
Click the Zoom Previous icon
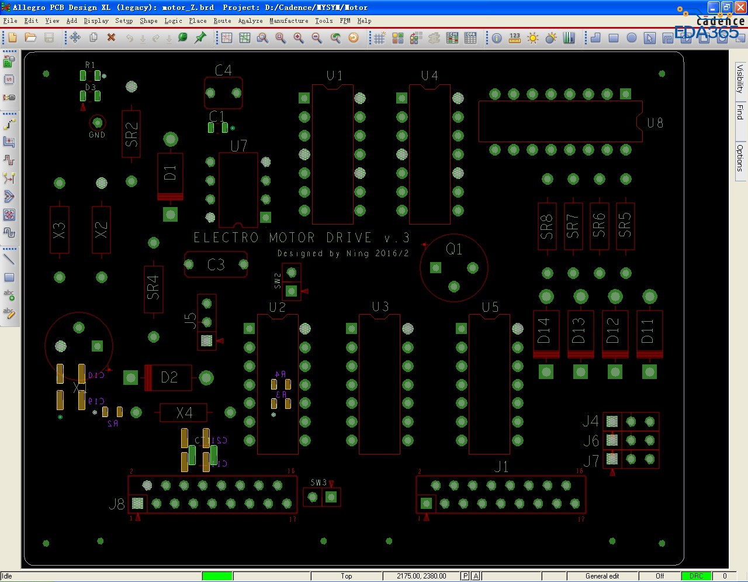[335, 38]
